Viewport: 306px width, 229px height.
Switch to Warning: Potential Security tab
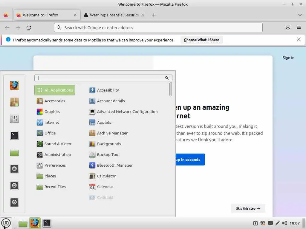click(x=114, y=15)
